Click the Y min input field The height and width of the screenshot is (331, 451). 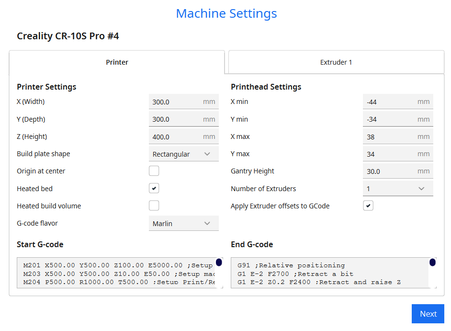(x=398, y=119)
